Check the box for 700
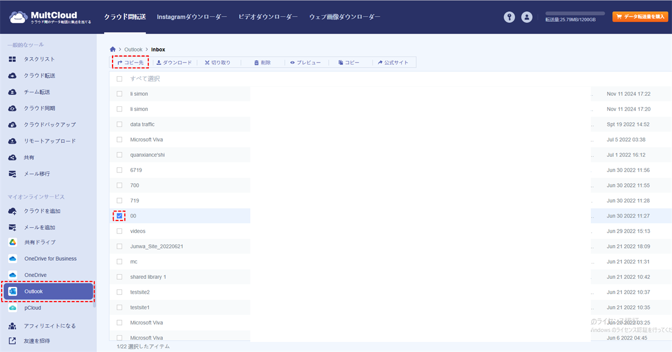This screenshot has width=672, height=352. pyautogui.click(x=119, y=185)
